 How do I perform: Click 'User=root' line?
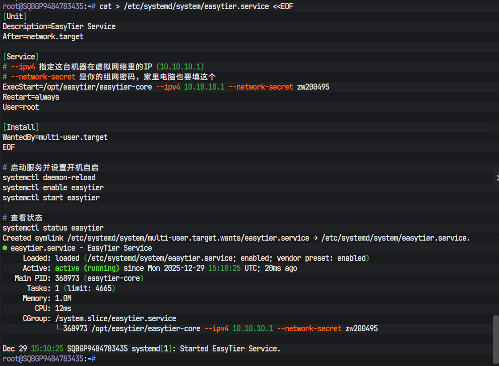[x=21, y=107]
